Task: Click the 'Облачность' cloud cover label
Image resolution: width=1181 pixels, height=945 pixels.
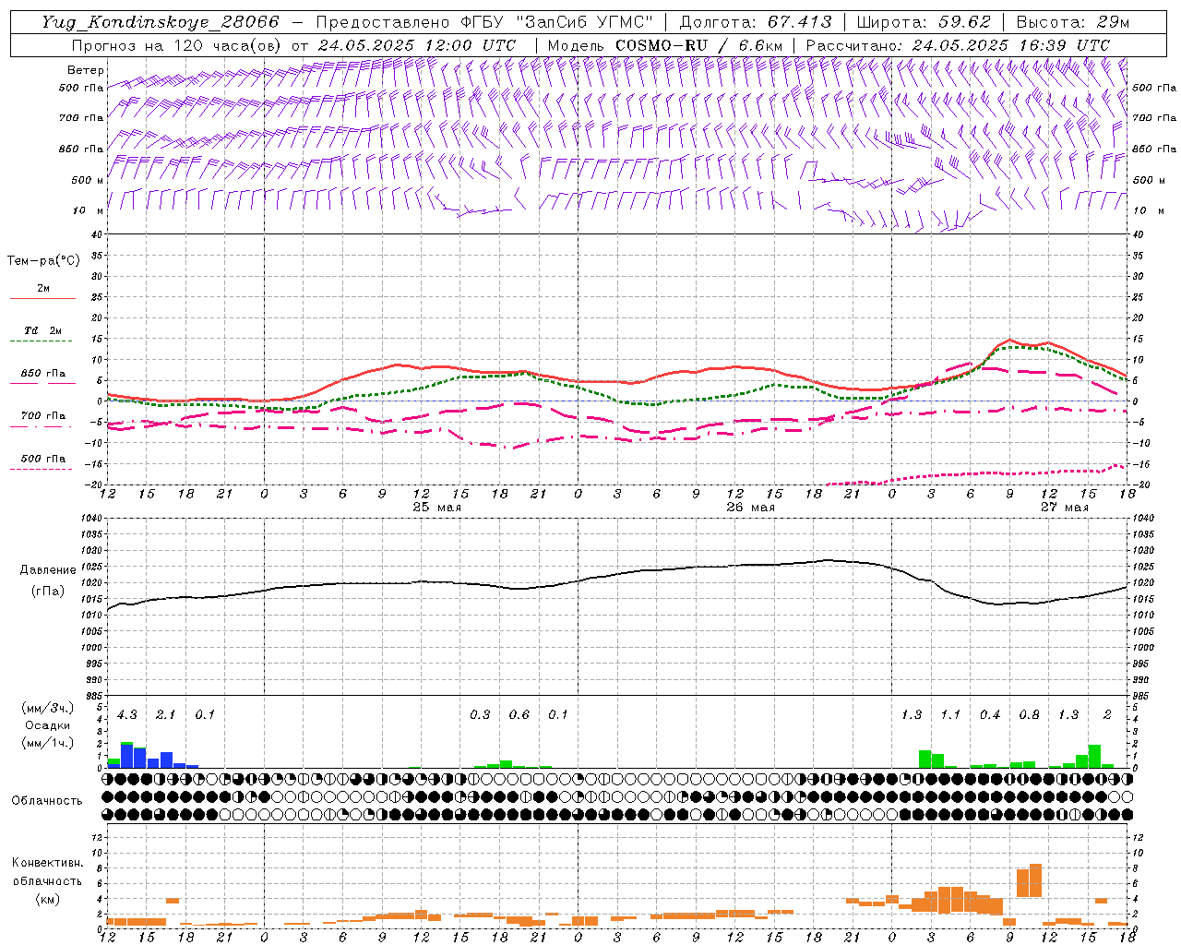Action: coord(47,801)
